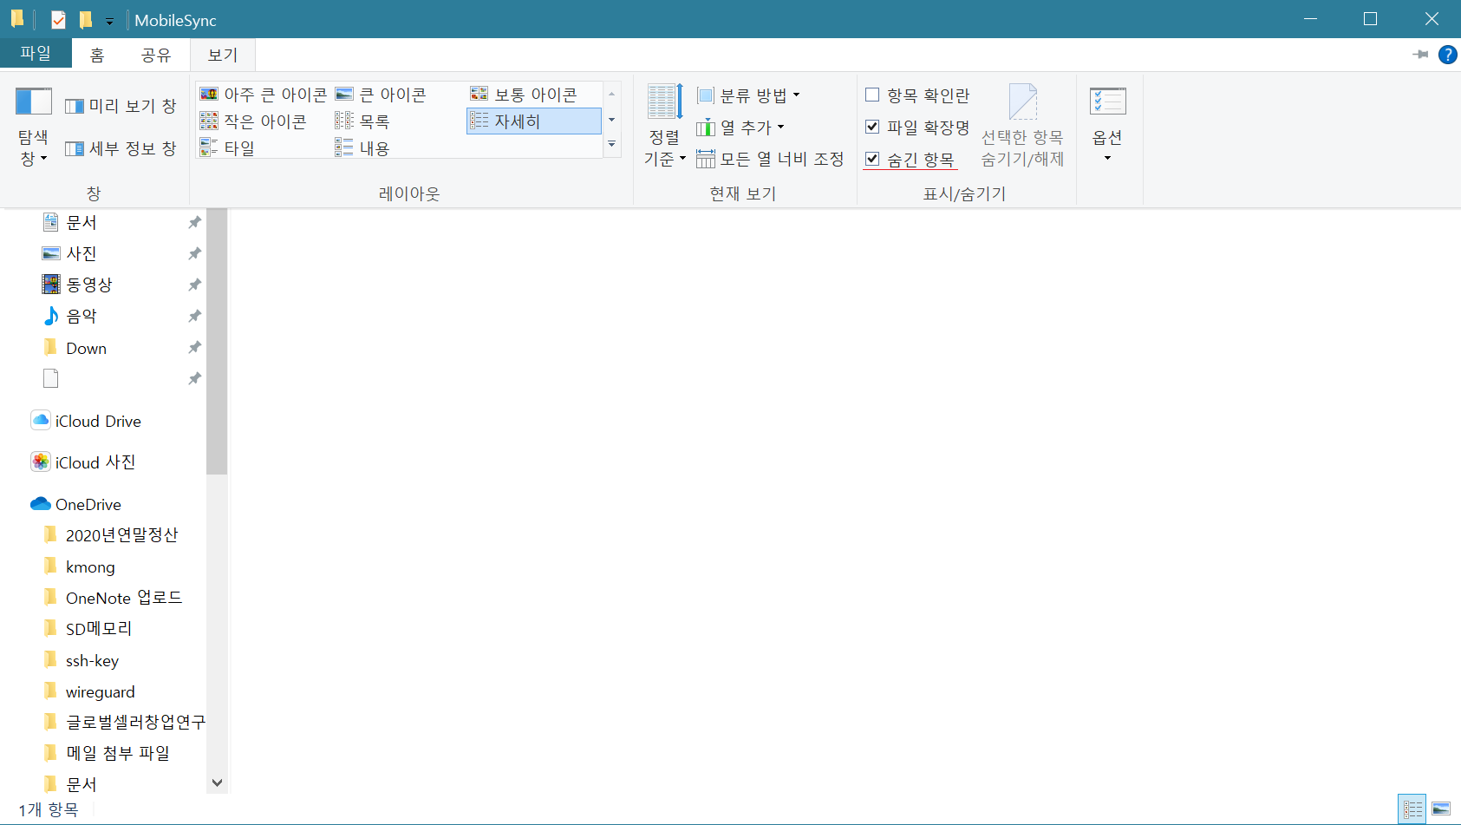Uncheck the 파일 확장명 checkbox

pyautogui.click(x=872, y=127)
